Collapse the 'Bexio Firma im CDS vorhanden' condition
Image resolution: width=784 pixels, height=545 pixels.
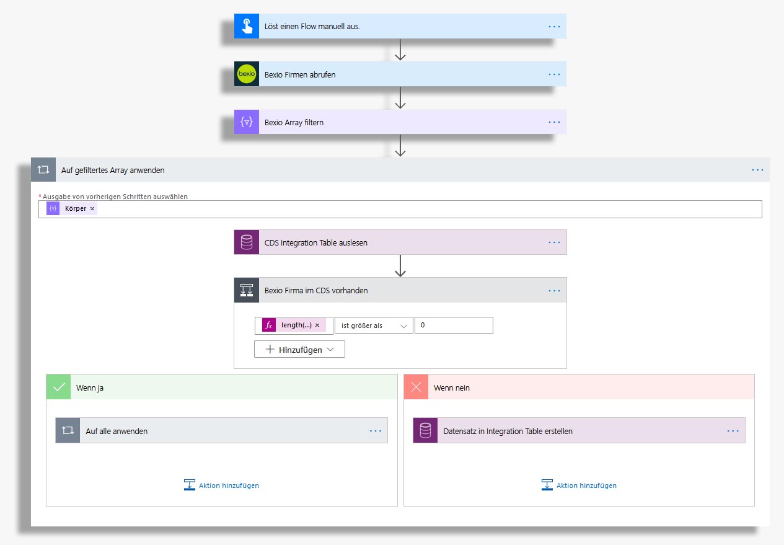[x=400, y=290]
